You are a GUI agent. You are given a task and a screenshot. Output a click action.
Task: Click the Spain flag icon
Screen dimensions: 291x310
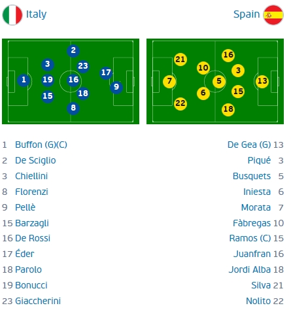coord(273,15)
